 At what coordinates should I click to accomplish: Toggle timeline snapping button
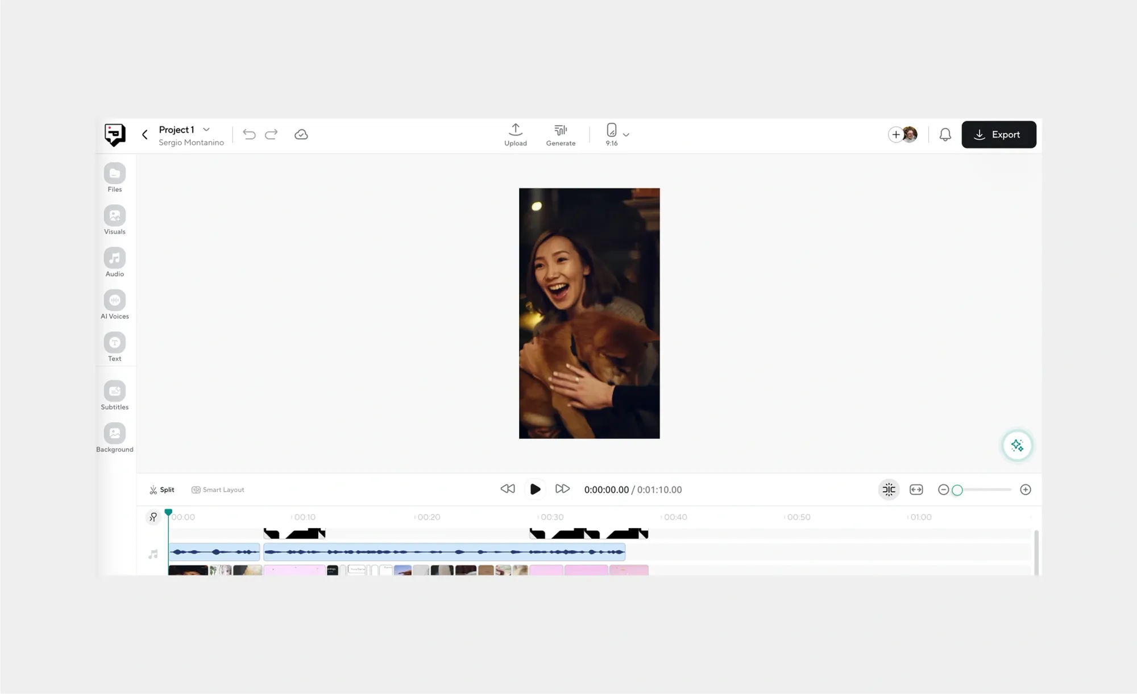(889, 489)
